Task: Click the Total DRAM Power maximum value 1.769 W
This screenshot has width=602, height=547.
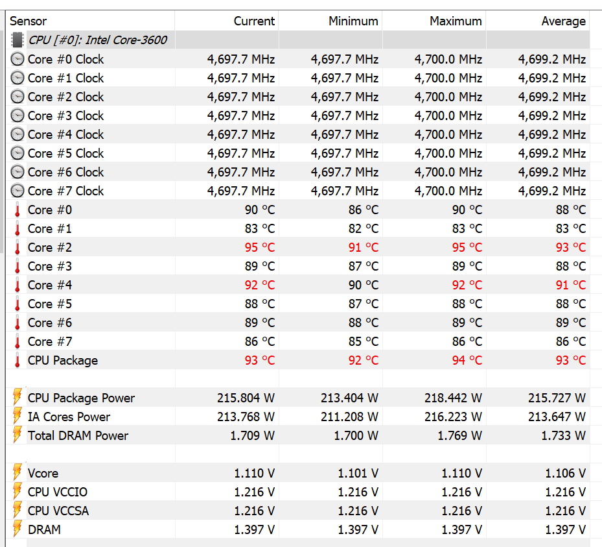Action: click(x=460, y=435)
